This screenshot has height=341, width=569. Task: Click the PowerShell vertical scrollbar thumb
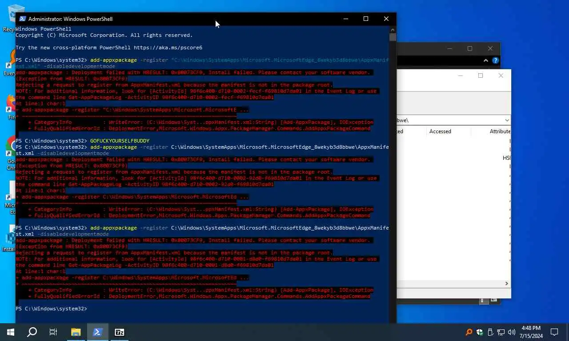[393, 37]
